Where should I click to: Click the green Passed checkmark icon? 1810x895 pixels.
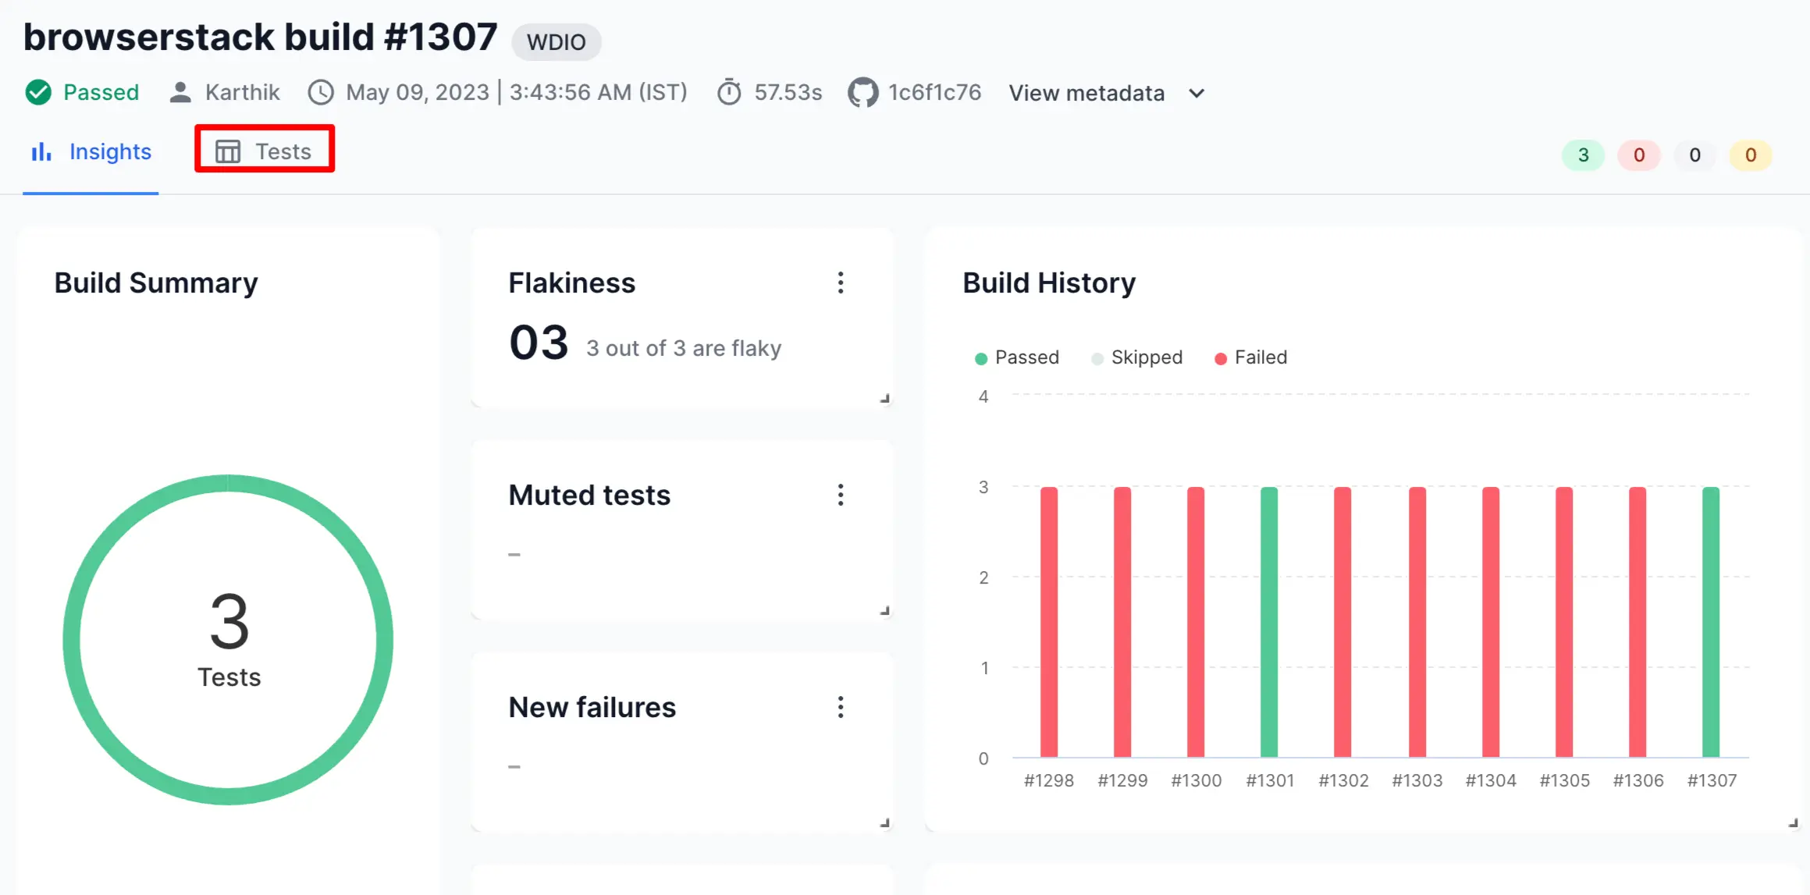tap(38, 92)
